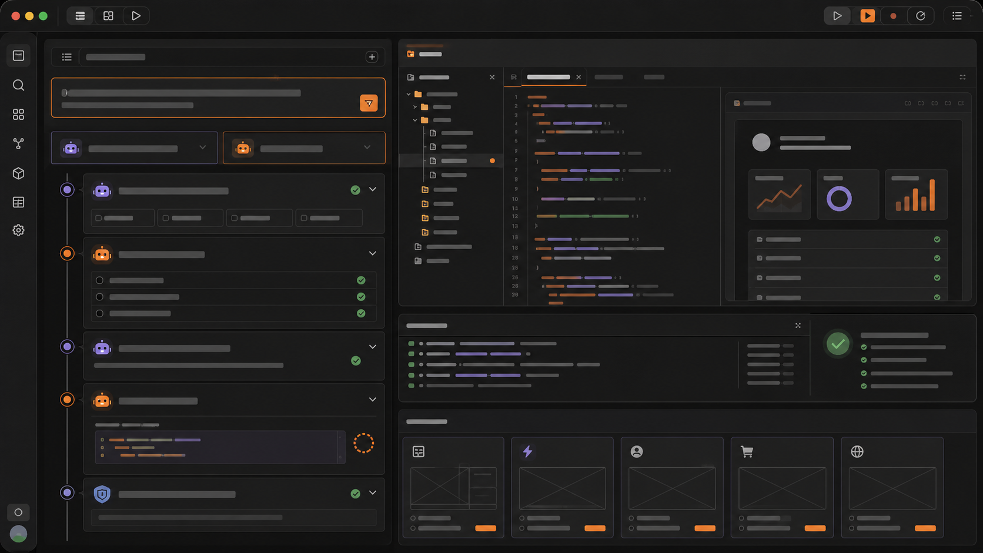Select the list view icon in top toolbar

(x=80, y=16)
